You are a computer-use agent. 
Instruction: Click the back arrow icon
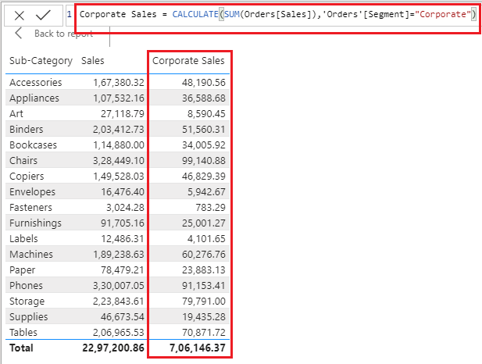(x=20, y=34)
